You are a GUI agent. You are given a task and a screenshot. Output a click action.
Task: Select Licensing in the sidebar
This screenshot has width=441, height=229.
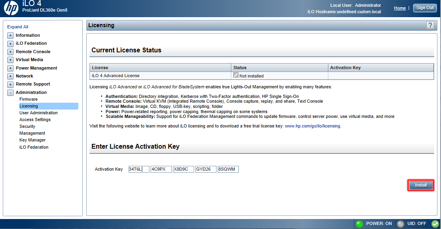click(49, 106)
